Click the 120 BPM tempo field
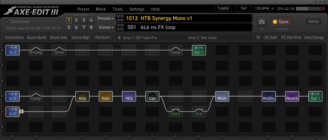The width and height of the screenshot is (328, 140). click(262, 9)
